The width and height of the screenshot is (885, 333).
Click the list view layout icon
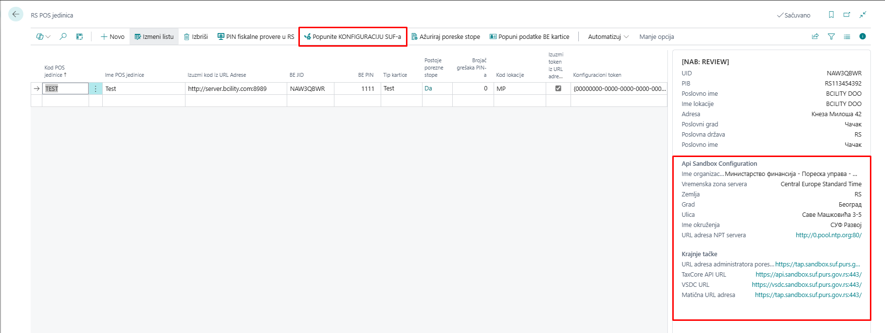(x=847, y=36)
